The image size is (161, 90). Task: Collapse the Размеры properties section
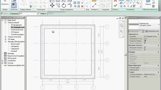(158, 52)
